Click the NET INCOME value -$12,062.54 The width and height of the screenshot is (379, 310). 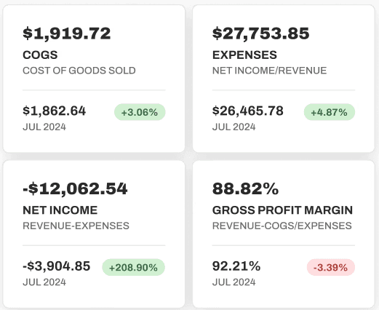75,188
